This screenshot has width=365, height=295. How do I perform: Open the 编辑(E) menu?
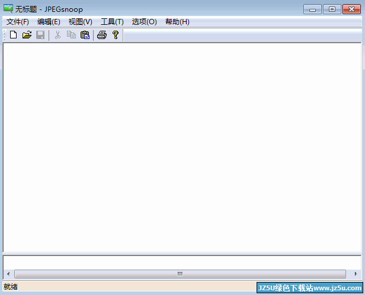49,22
